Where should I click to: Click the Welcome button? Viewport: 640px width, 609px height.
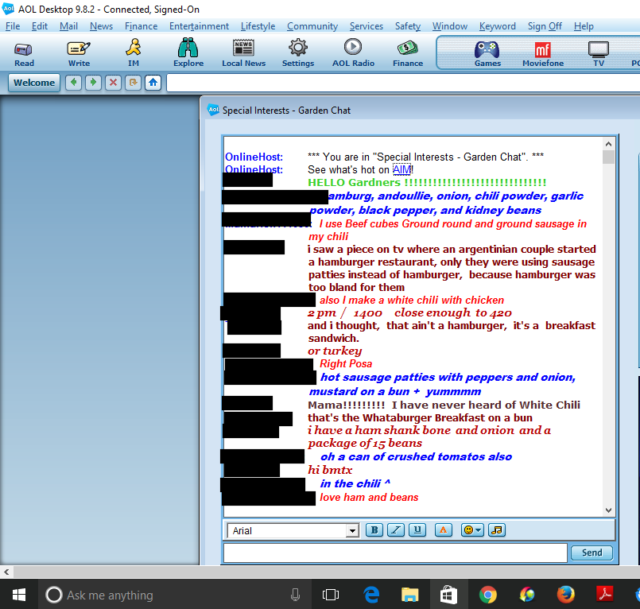coord(34,83)
